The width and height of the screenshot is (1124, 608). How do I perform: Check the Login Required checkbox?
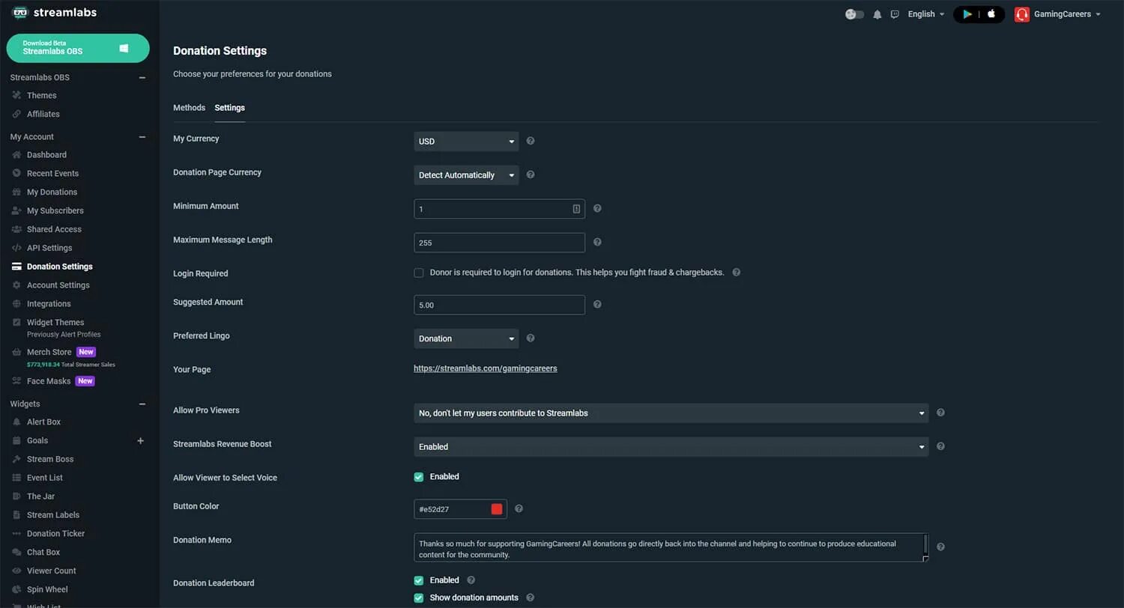(x=419, y=273)
